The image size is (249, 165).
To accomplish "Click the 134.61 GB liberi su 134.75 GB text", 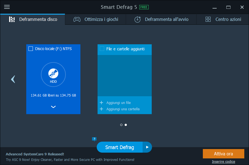I will click(x=53, y=95).
